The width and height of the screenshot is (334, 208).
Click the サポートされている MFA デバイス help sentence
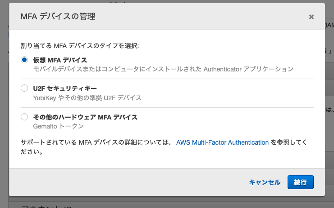tap(96, 142)
